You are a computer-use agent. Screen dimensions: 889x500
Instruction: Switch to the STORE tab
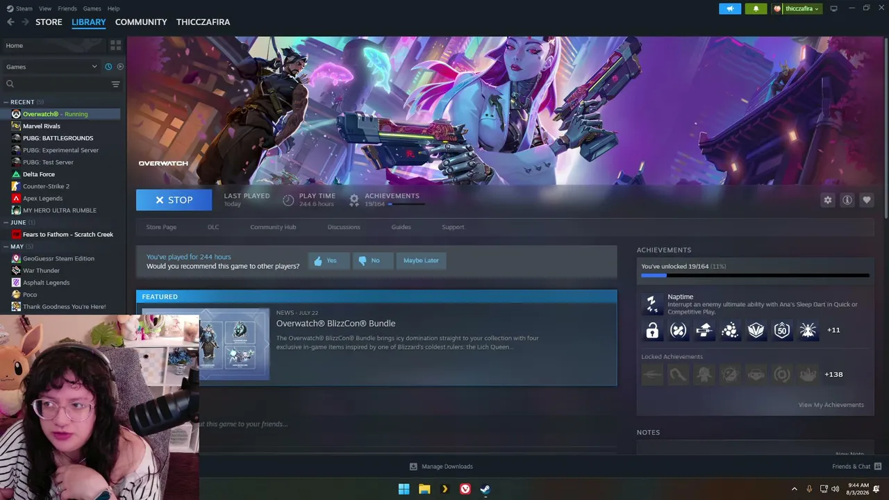coord(49,22)
